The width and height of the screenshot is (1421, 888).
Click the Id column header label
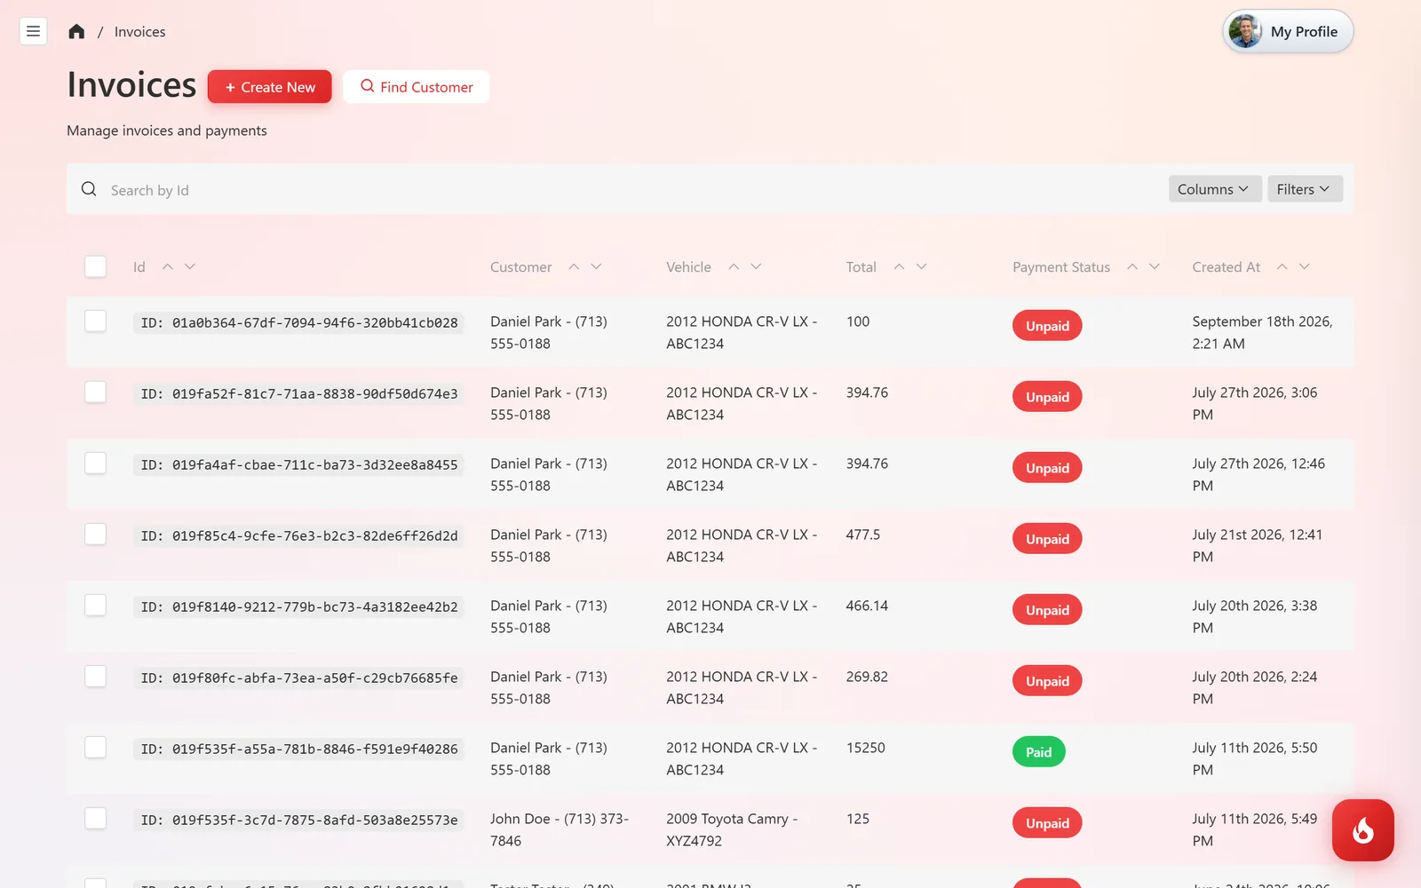[139, 266]
